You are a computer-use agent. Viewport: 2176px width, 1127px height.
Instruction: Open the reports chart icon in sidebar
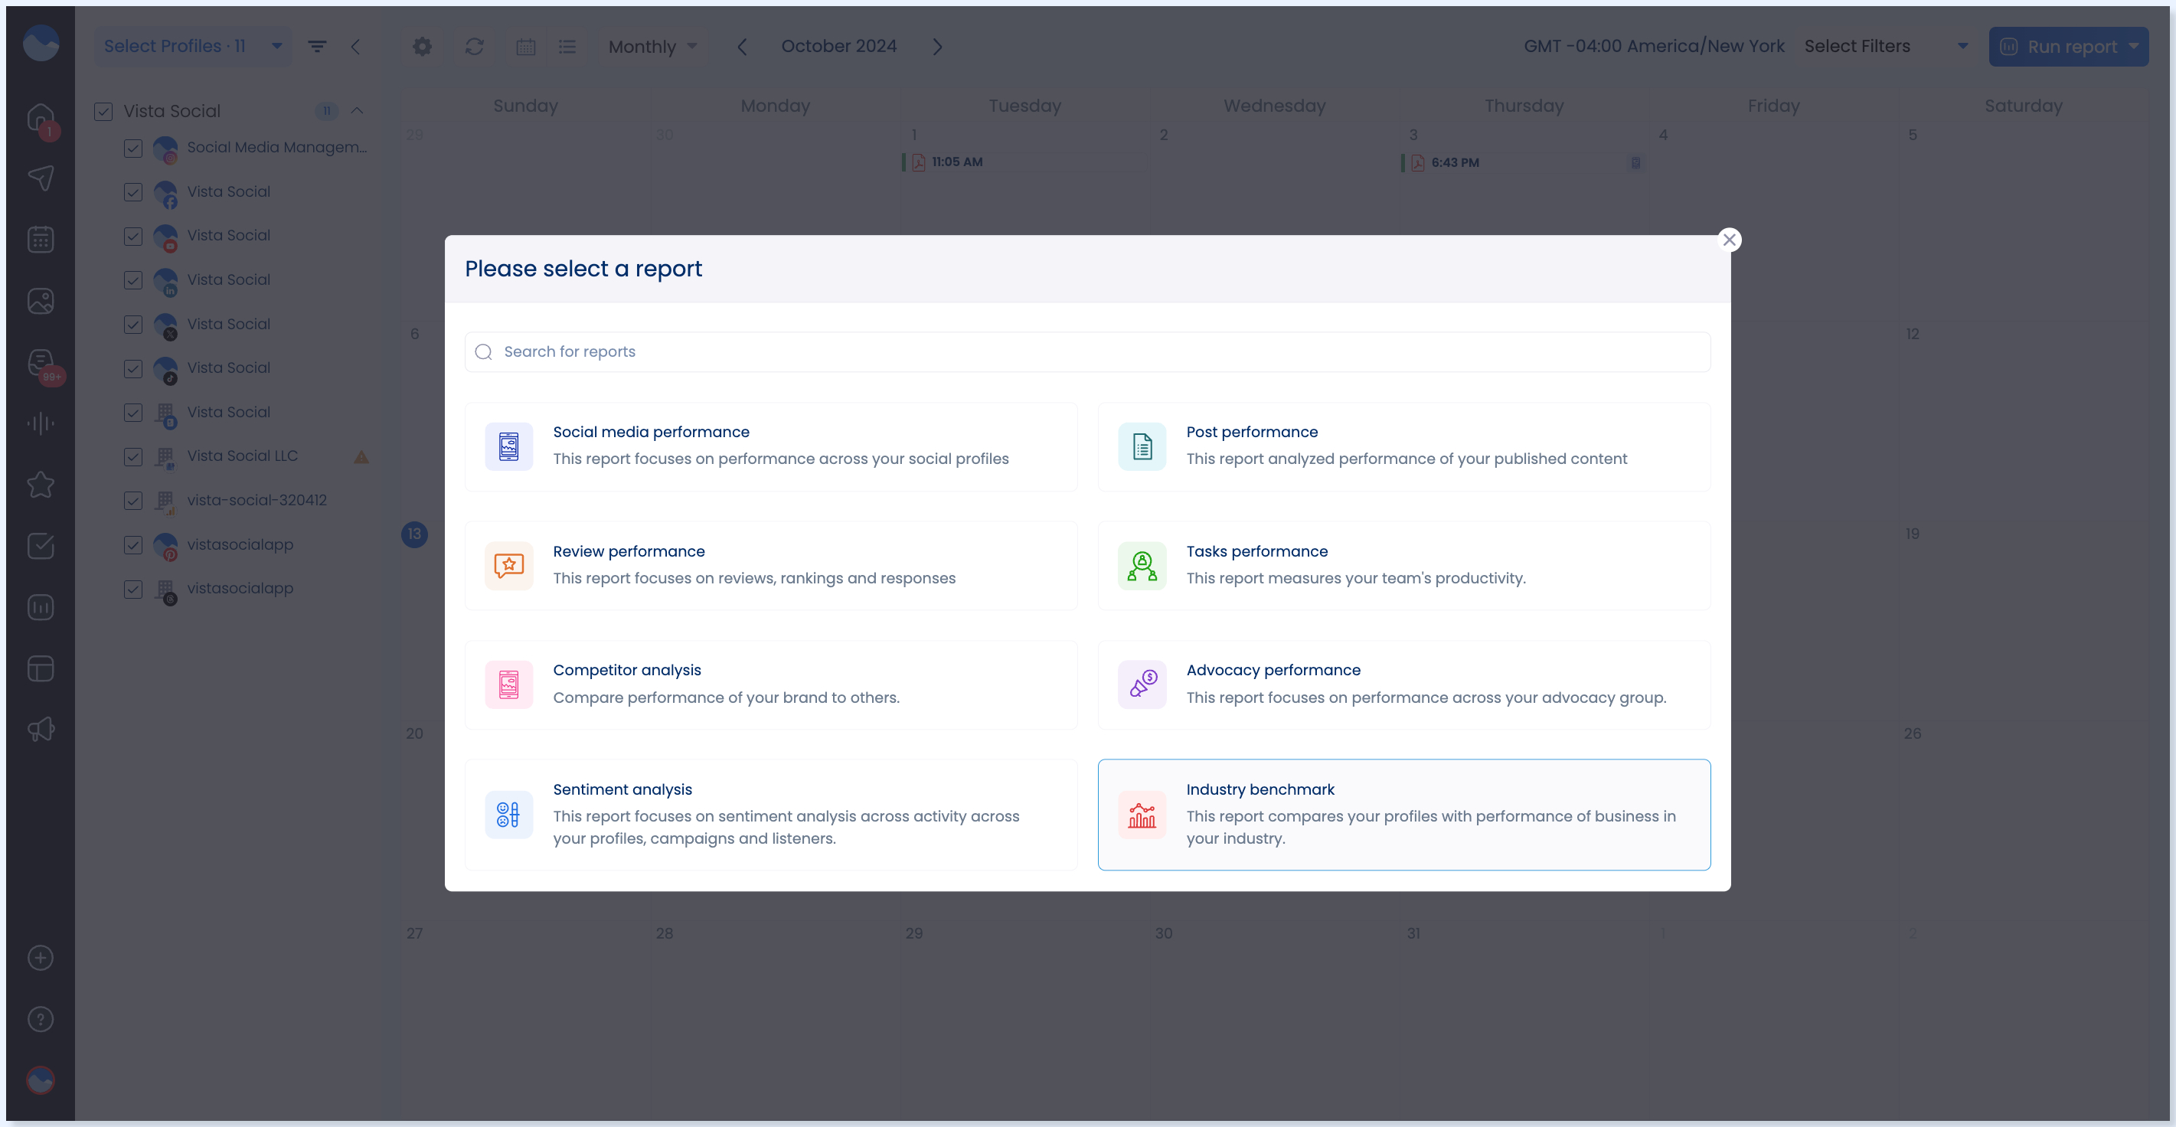point(41,606)
